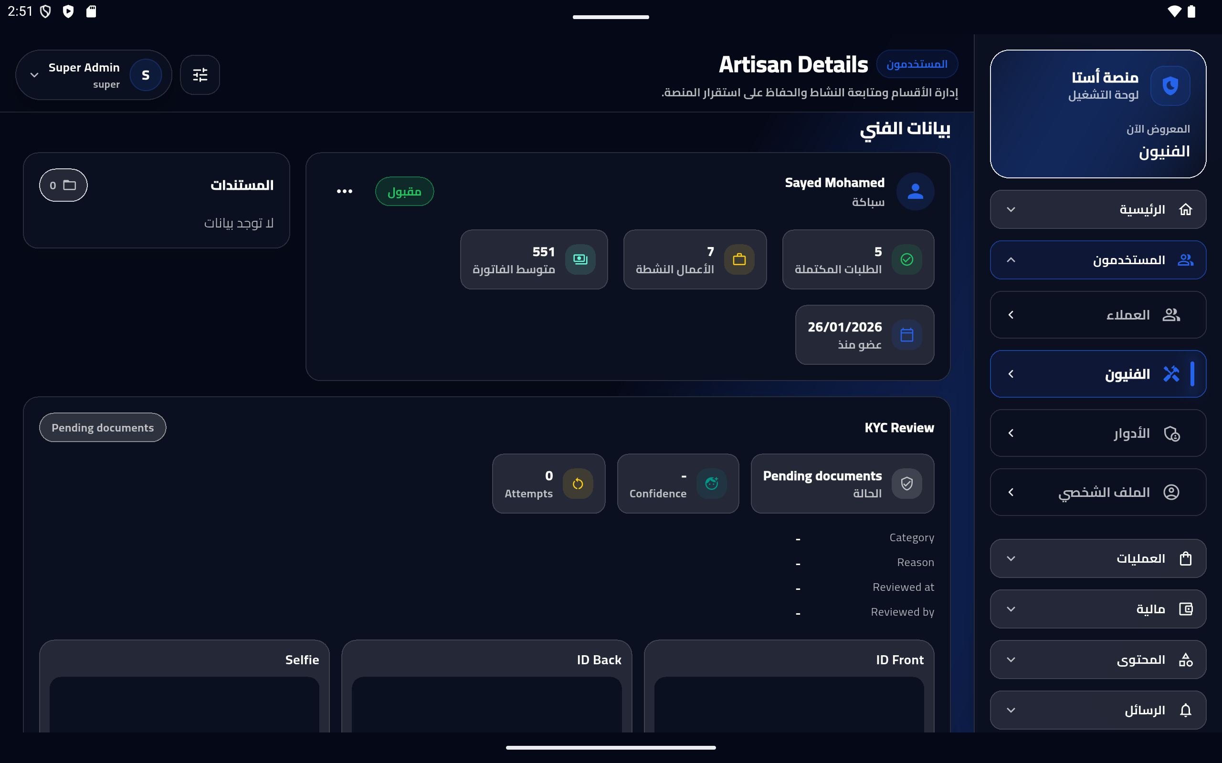Open the الملف الشخصي menu item

point(1098,492)
